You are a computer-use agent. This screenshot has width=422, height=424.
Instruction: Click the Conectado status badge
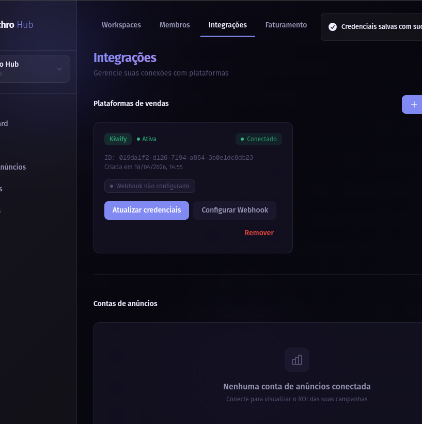259,139
